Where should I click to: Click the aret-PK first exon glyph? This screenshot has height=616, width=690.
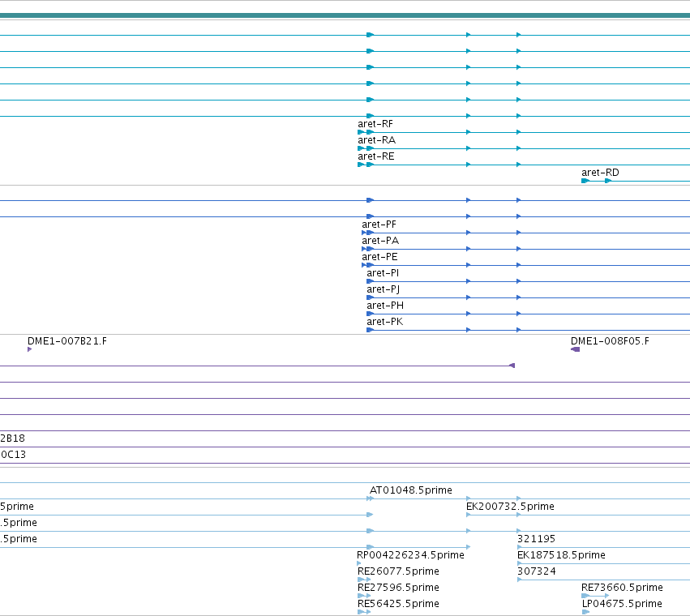click(x=370, y=330)
